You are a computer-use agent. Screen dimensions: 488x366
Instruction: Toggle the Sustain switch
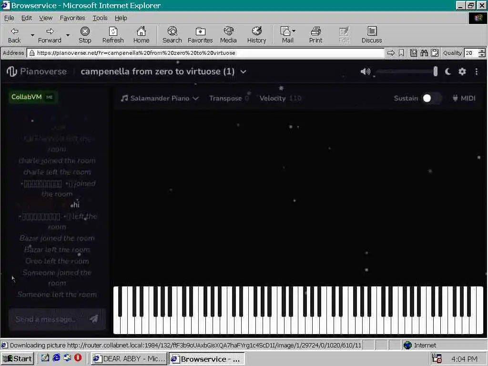click(431, 98)
